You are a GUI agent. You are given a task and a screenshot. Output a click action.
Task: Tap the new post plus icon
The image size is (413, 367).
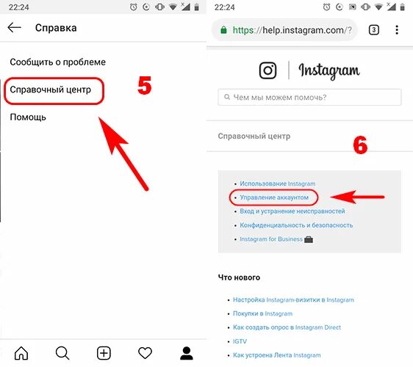(x=104, y=353)
